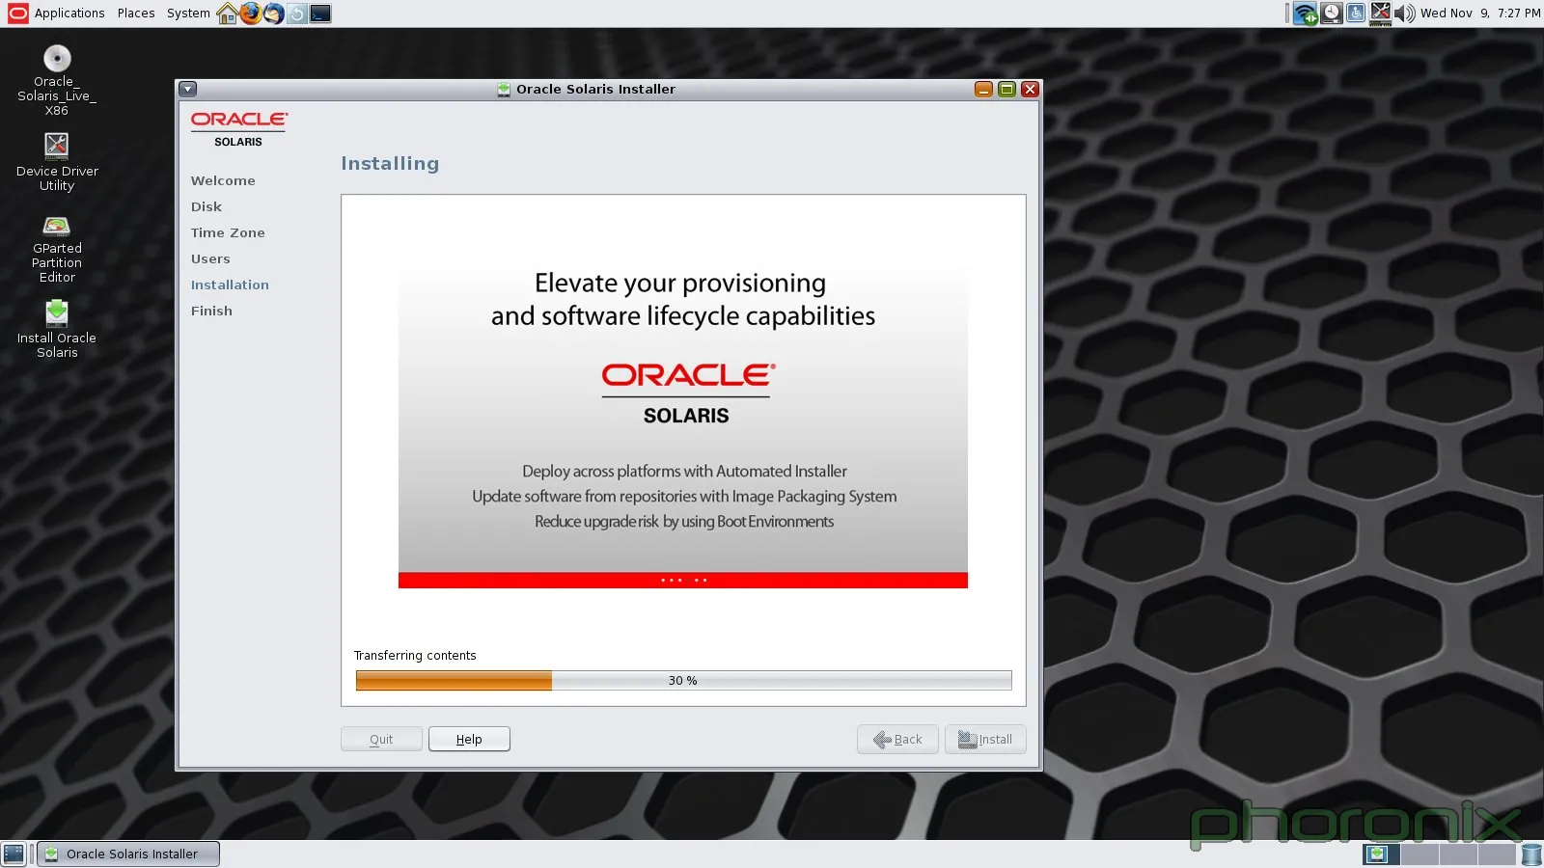Open the System menu
Image resolution: width=1544 pixels, height=868 pixels.
click(188, 14)
